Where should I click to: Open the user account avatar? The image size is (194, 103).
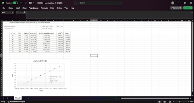(173, 3)
